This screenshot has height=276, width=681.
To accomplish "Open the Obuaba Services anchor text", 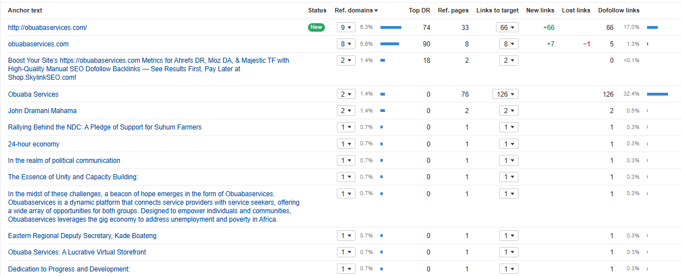I will point(33,94).
